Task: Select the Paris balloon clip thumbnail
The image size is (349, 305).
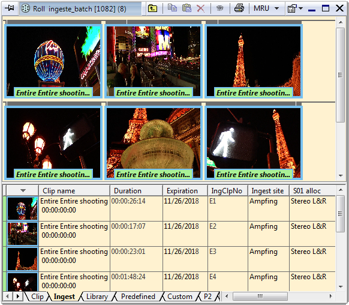Action: pos(53,61)
